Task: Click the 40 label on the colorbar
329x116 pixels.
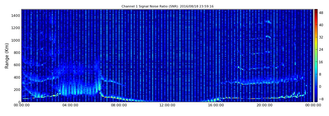Action: 321,25
